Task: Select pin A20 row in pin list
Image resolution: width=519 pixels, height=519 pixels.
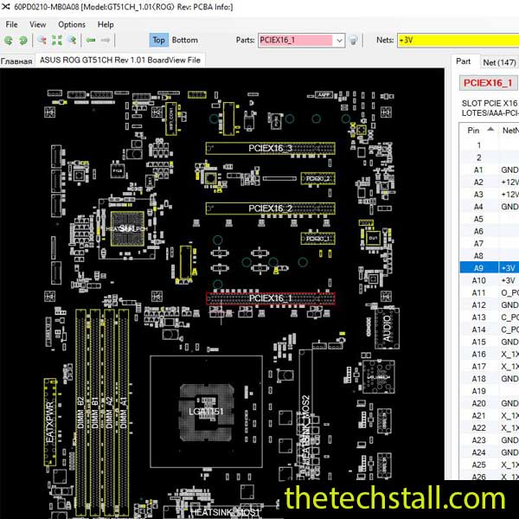Action: click(490, 403)
